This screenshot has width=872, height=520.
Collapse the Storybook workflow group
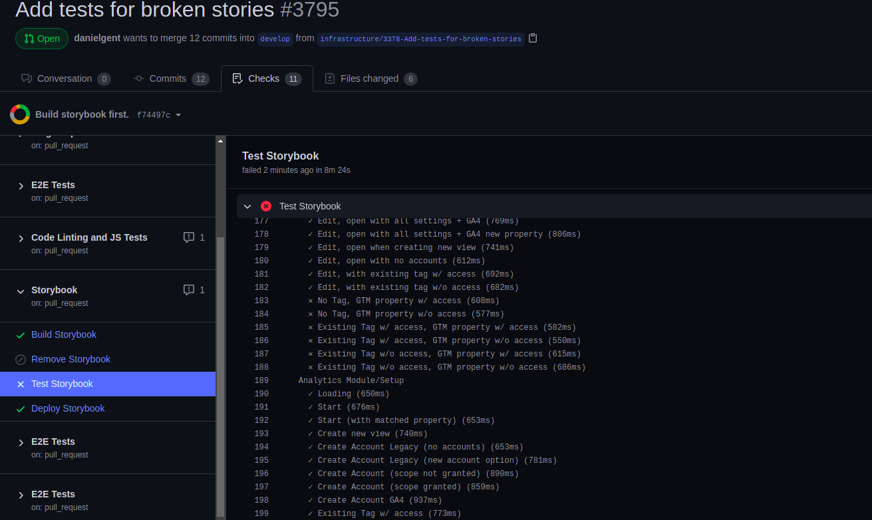(x=21, y=291)
